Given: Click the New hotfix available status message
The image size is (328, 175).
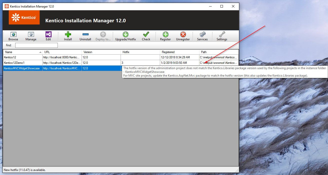Looking at the screenshot, I should [x=25, y=170].
